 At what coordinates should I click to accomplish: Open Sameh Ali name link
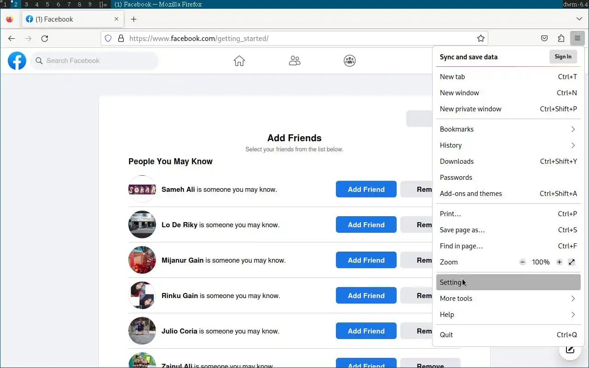178,190
